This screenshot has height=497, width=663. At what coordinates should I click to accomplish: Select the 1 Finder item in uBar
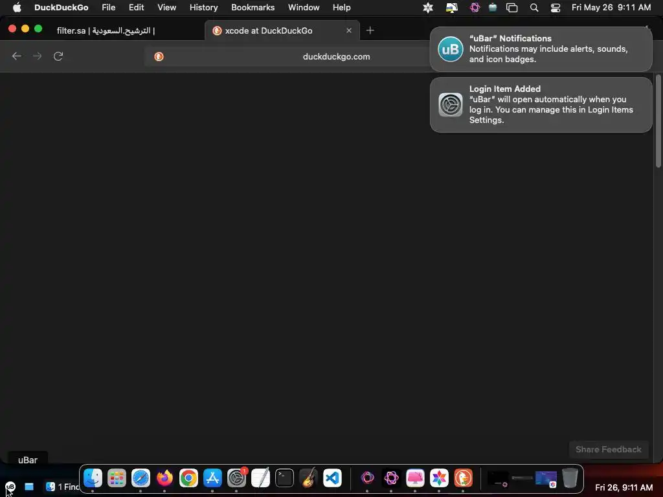pos(62,487)
